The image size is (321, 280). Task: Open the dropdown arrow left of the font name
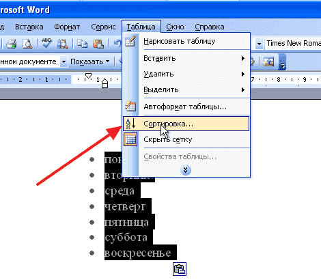[x=259, y=44]
